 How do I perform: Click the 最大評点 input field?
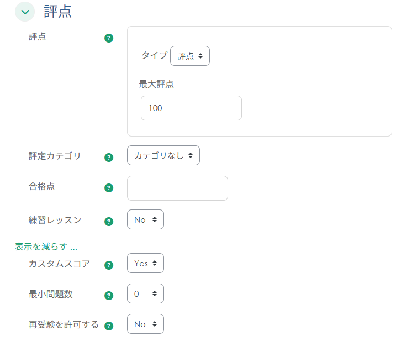click(x=191, y=108)
